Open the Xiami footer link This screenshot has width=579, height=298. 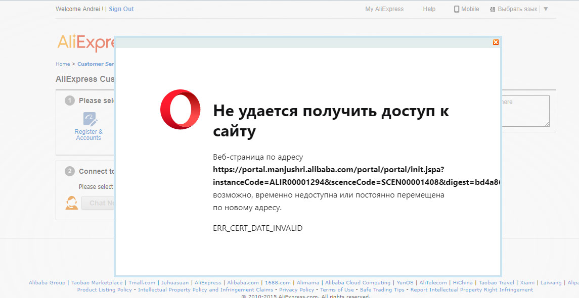pos(527,282)
